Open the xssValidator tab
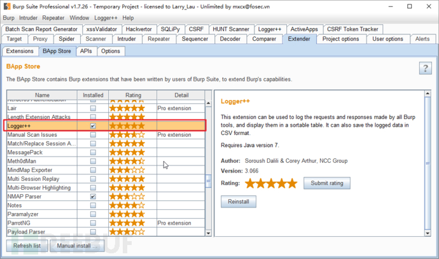 click(102, 29)
